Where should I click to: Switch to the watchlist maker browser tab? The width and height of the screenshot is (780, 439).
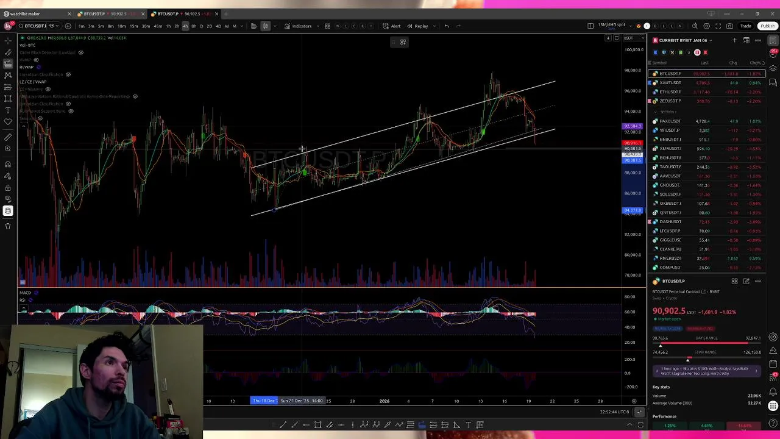[x=37, y=13]
